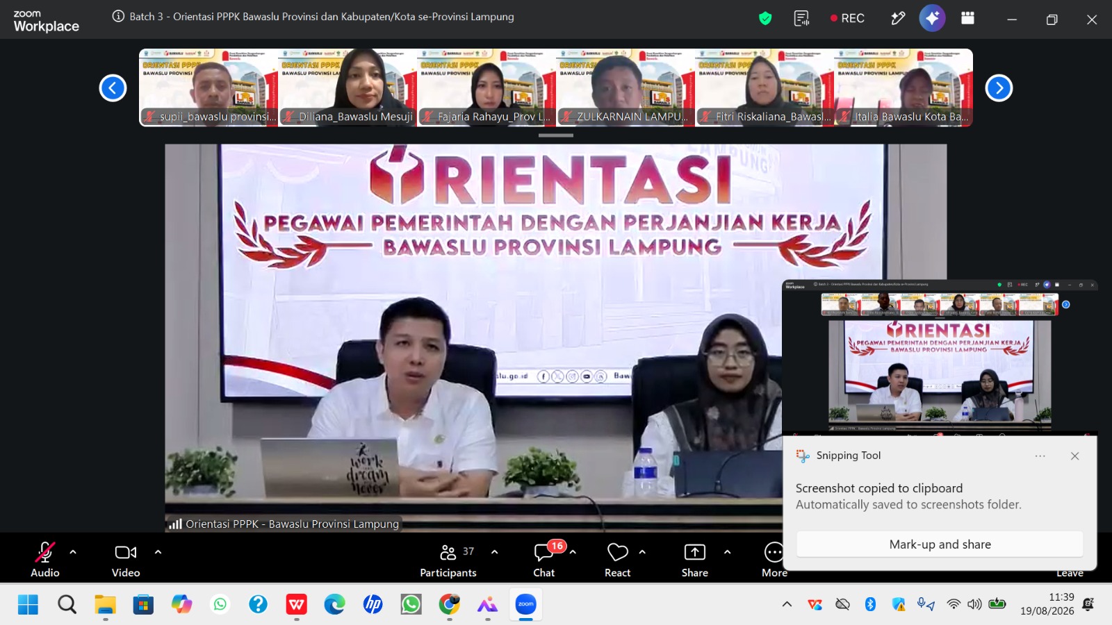Open the React emoji menu

pos(617,559)
